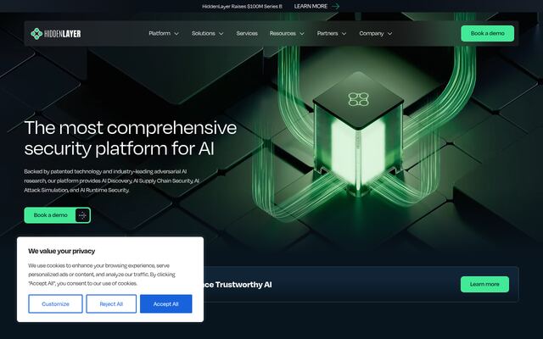Screen dimensions: 543x339
Task: Click the hero section Book a demo button
Action: (58, 215)
